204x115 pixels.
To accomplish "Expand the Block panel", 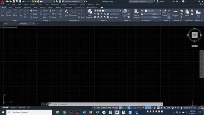I will (127, 20).
